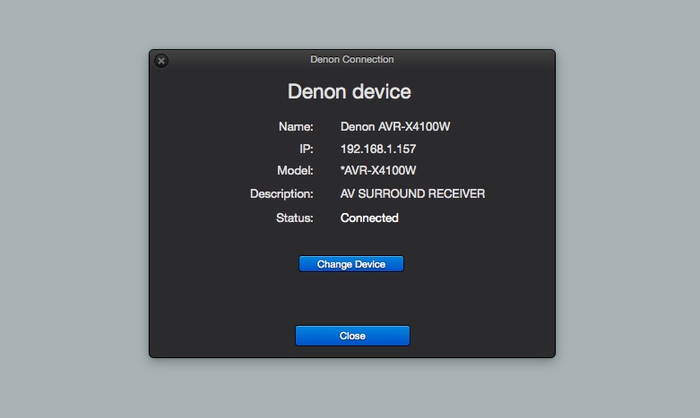
Task: Click AV SURROUND RECEIVER description text
Action: [x=412, y=194]
